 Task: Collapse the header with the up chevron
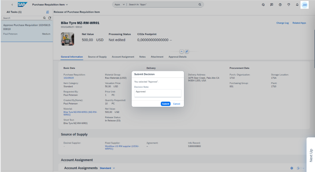[181, 51]
